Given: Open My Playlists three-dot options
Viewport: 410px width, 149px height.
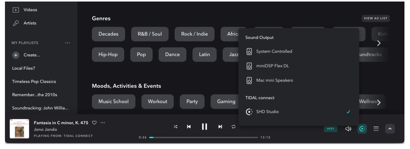Looking at the screenshot, I should pos(67,42).
